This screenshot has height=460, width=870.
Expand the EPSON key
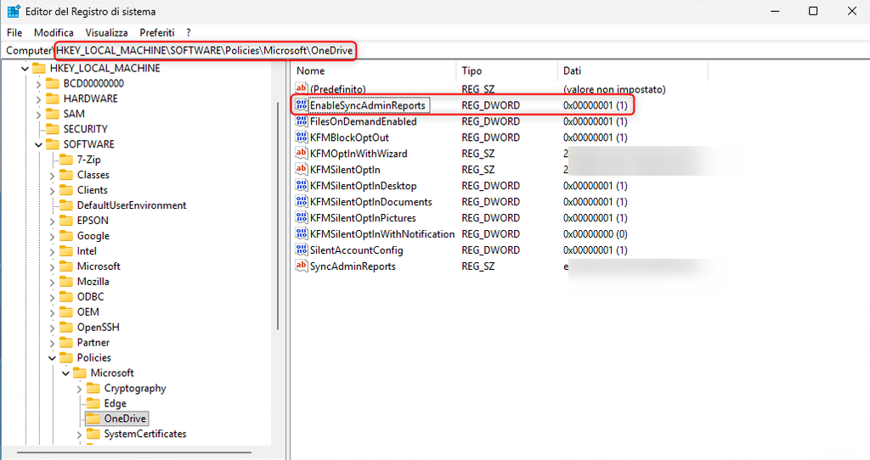click(52, 222)
